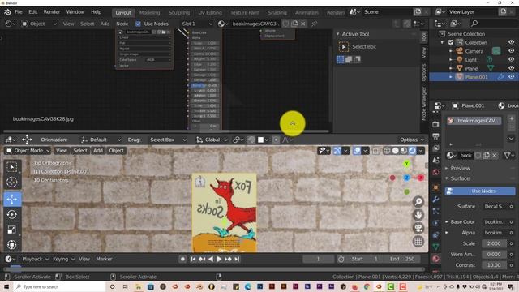Pin the node editor material with pin icon

(314, 24)
